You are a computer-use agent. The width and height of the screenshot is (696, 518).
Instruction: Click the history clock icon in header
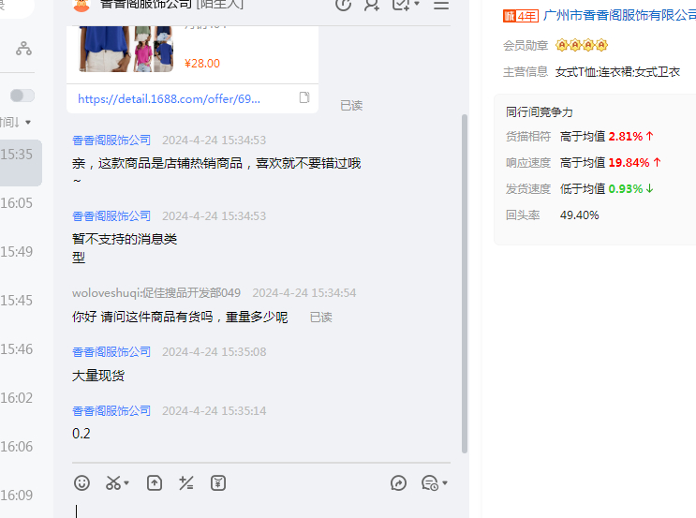coord(343,5)
